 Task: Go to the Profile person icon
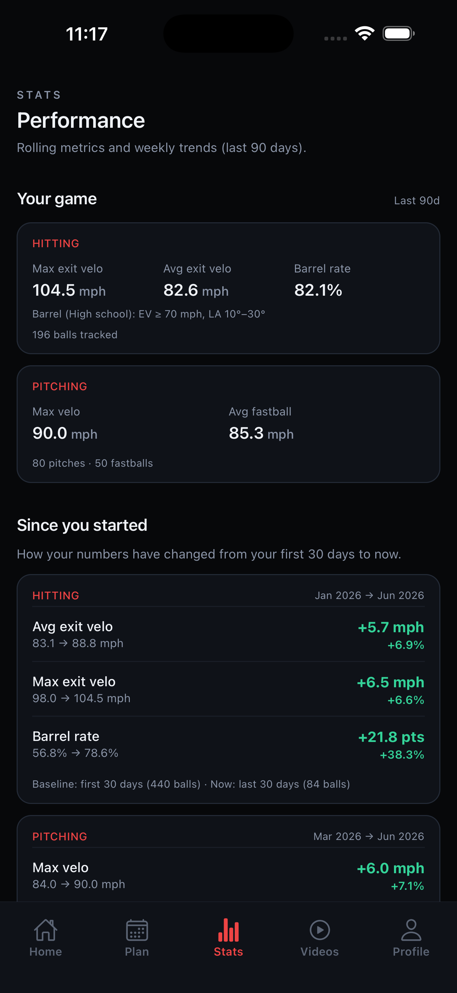pos(411,930)
